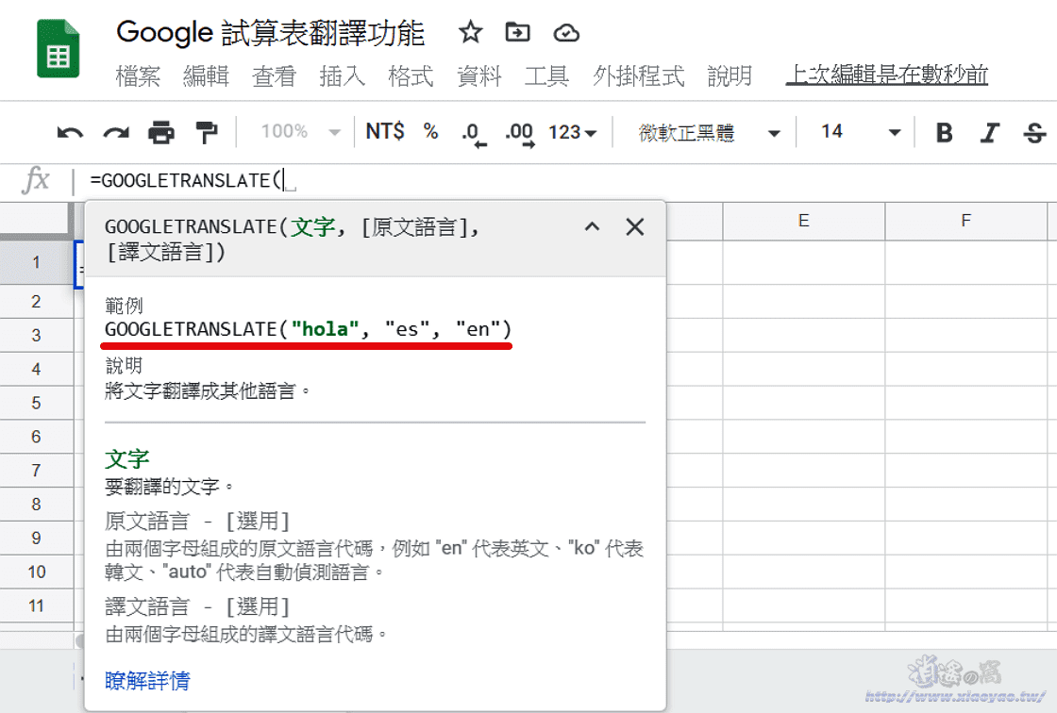Open the 編輯 menu
The height and width of the screenshot is (713, 1057).
point(207,76)
